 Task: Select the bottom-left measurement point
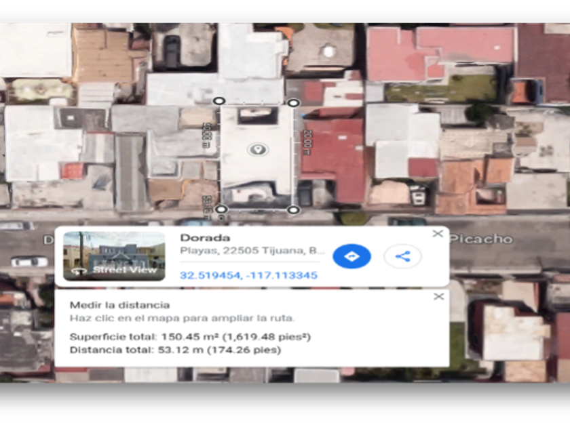click(221, 209)
